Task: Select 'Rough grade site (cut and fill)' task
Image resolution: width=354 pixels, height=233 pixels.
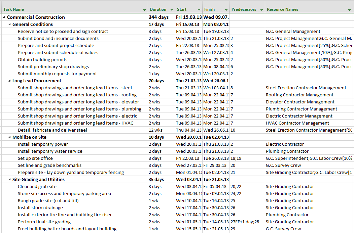Action: coord(48,200)
